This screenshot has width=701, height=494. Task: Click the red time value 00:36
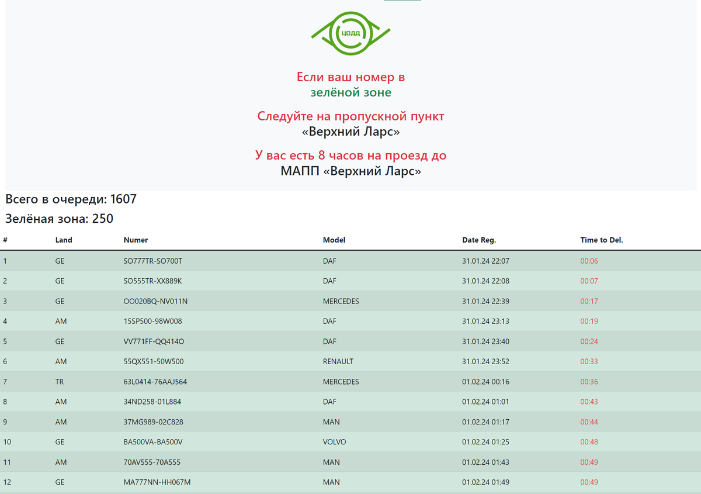(x=589, y=382)
